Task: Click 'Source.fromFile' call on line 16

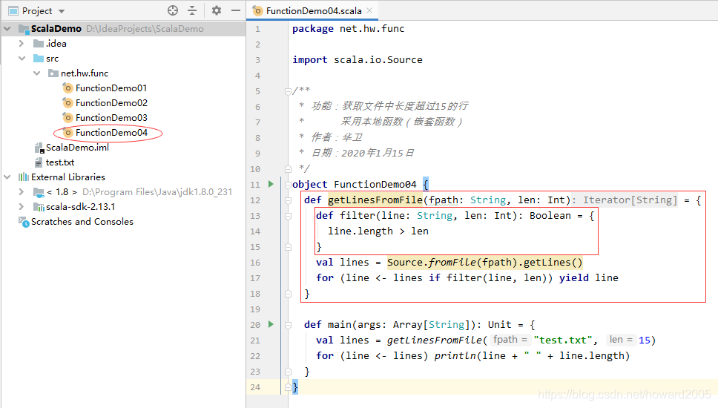Action: [432, 263]
